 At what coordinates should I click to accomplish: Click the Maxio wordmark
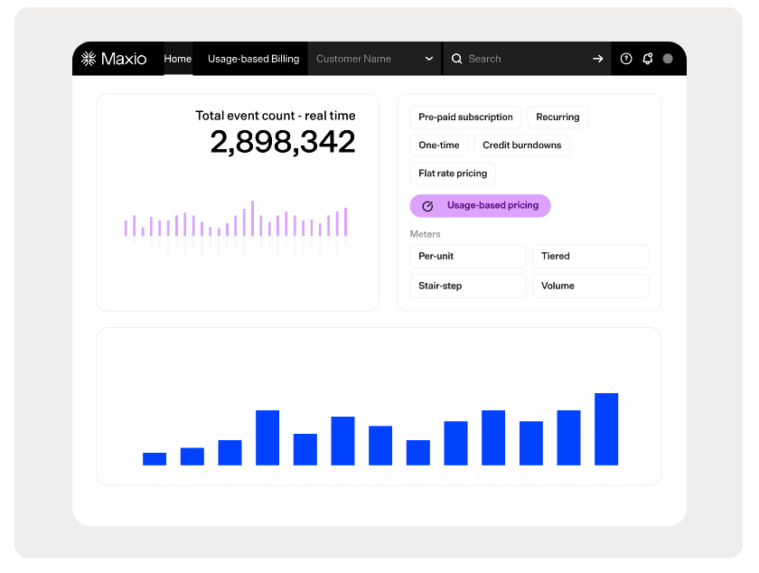[x=124, y=59]
